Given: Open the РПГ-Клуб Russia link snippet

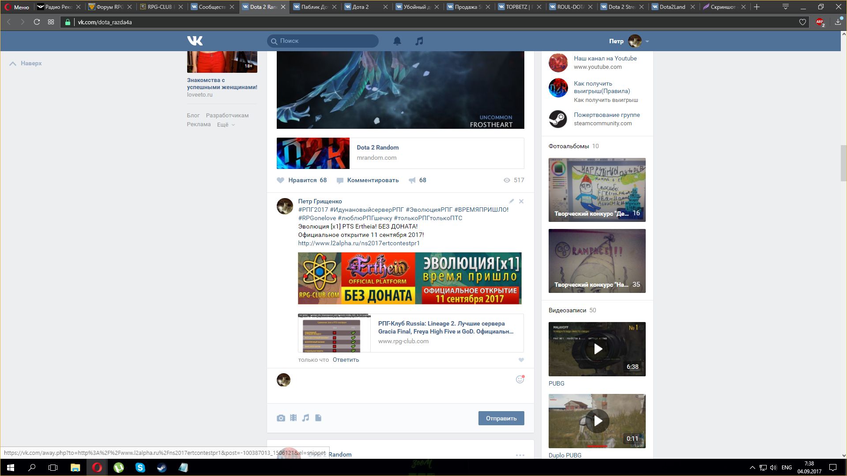Looking at the screenshot, I should coord(410,333).
